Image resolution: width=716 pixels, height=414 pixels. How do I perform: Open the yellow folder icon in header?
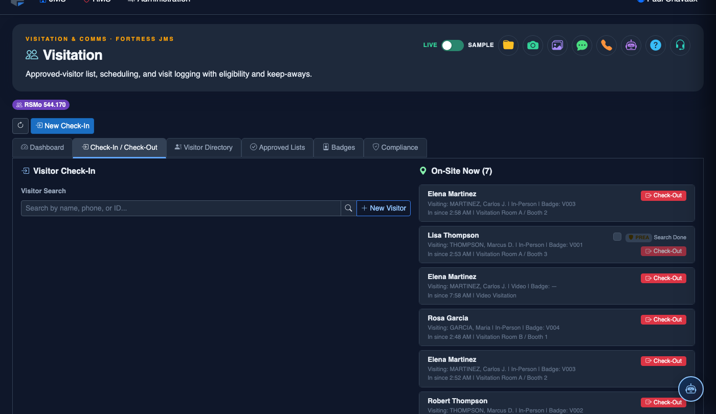click(x=508, y=45)
